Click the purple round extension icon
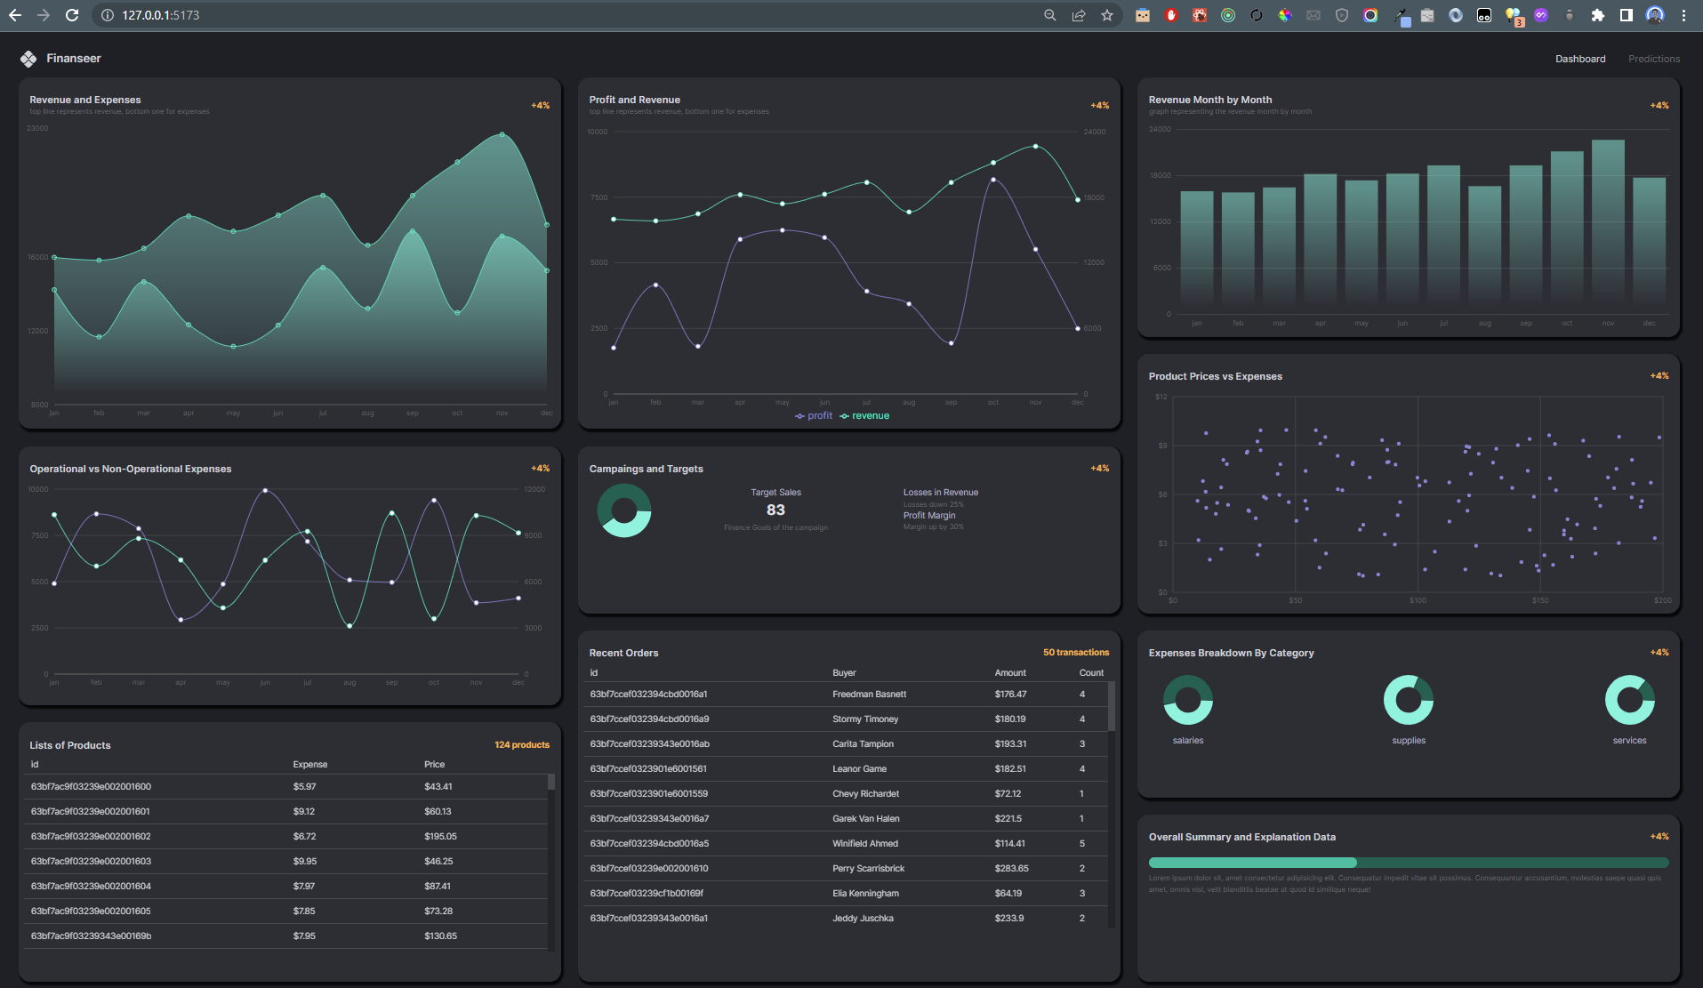1703x988 pixels. point(1541,15)
